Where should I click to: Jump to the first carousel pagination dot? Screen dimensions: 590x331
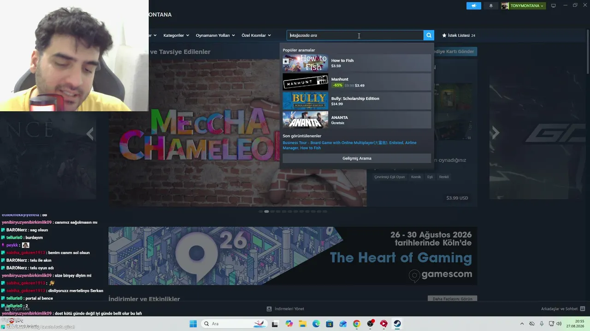coord(260,211)
